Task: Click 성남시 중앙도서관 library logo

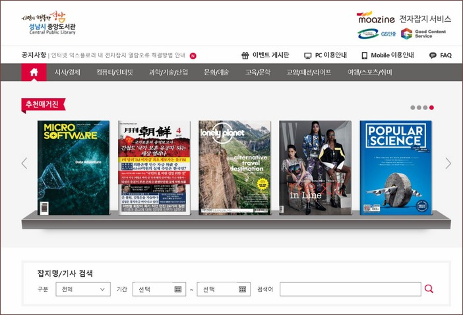Action: coord(49,24)
